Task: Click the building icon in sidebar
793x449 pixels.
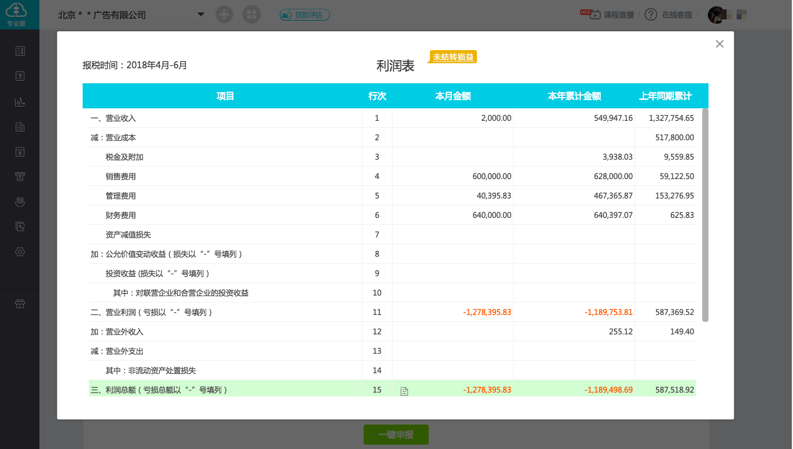Action: pyautogui.click(x=20, y=126)
